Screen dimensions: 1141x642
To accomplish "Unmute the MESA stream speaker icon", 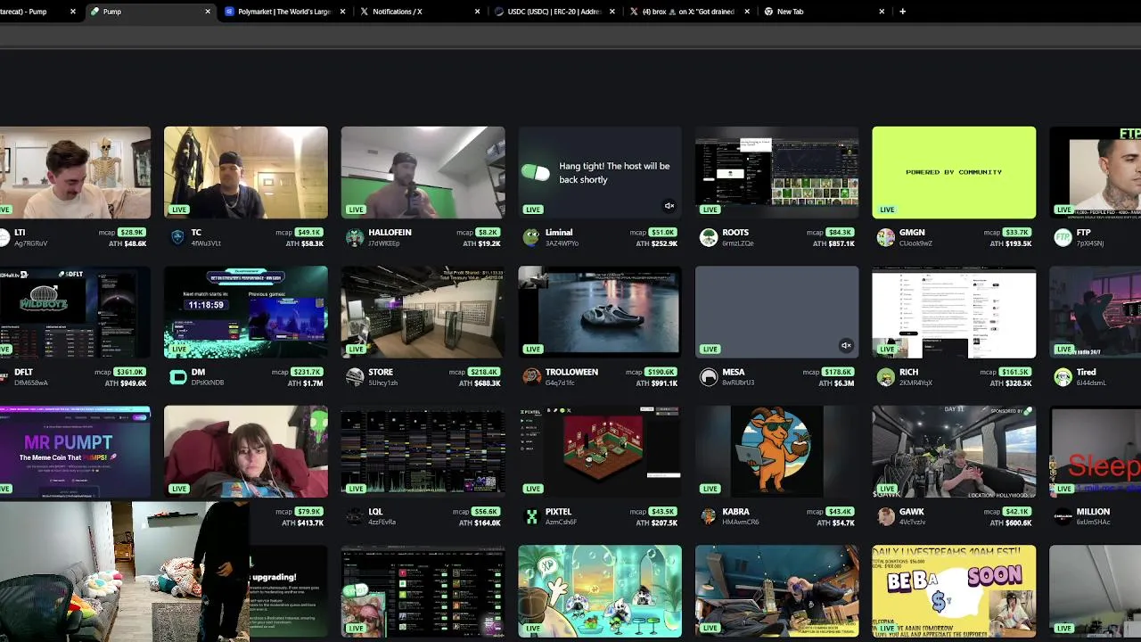I will coord(846,345).
